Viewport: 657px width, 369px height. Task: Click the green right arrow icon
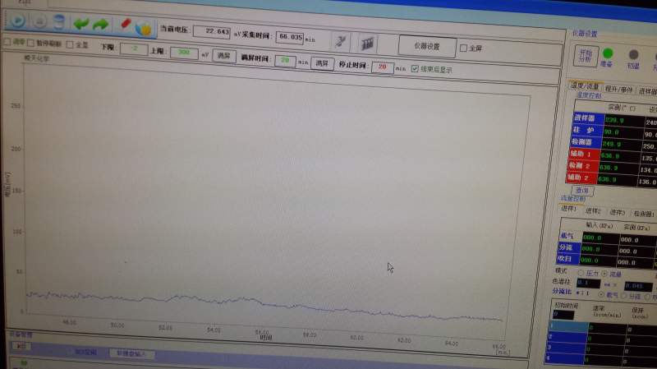(x=100, y=25)
